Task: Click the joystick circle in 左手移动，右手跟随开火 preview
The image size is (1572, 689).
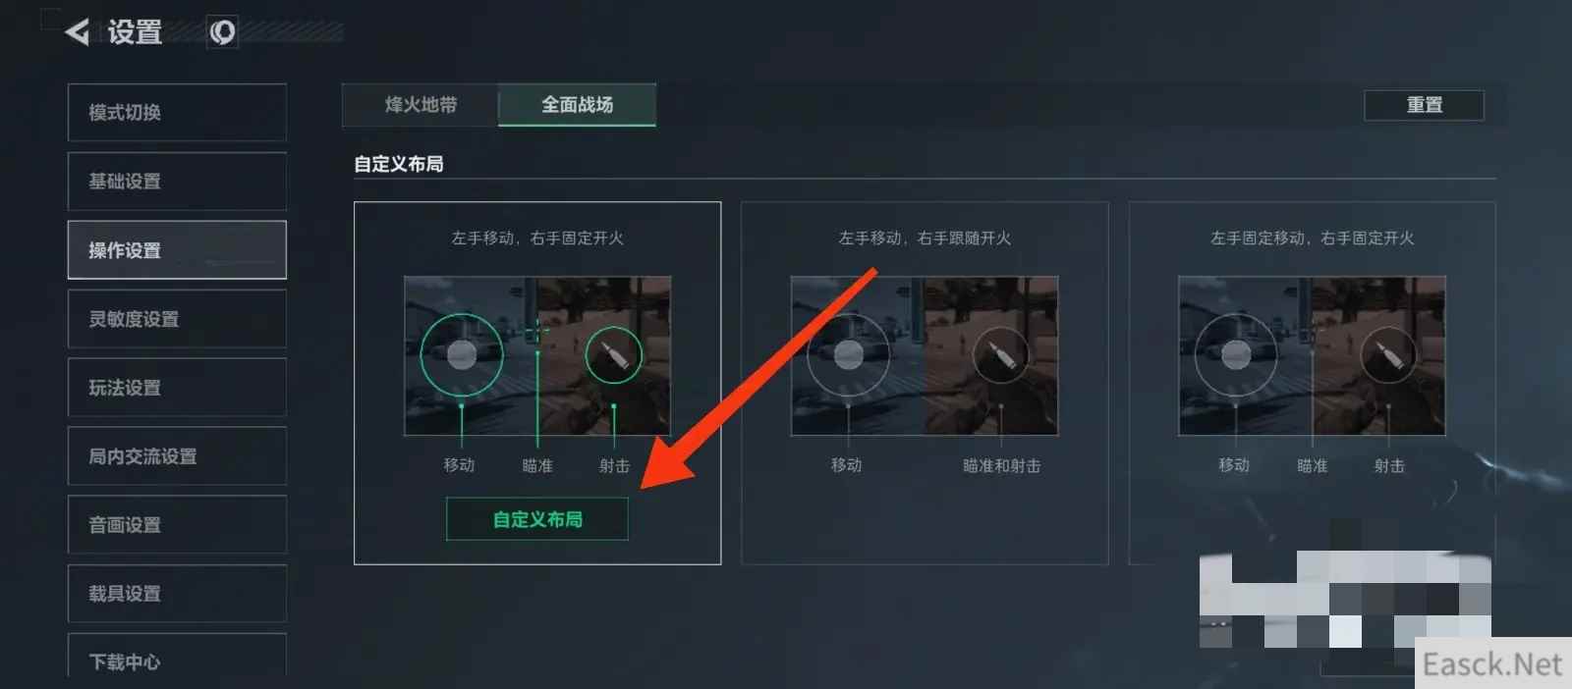Action: pyautogui.click(x=848, y=355)
